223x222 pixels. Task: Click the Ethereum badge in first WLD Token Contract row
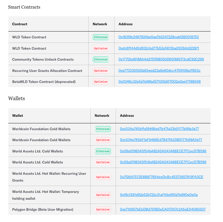(101, 37)
